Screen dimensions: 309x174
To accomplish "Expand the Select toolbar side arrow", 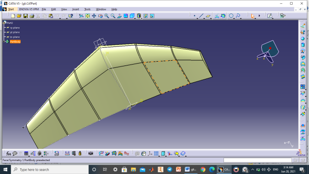I will tap(259, 16).
